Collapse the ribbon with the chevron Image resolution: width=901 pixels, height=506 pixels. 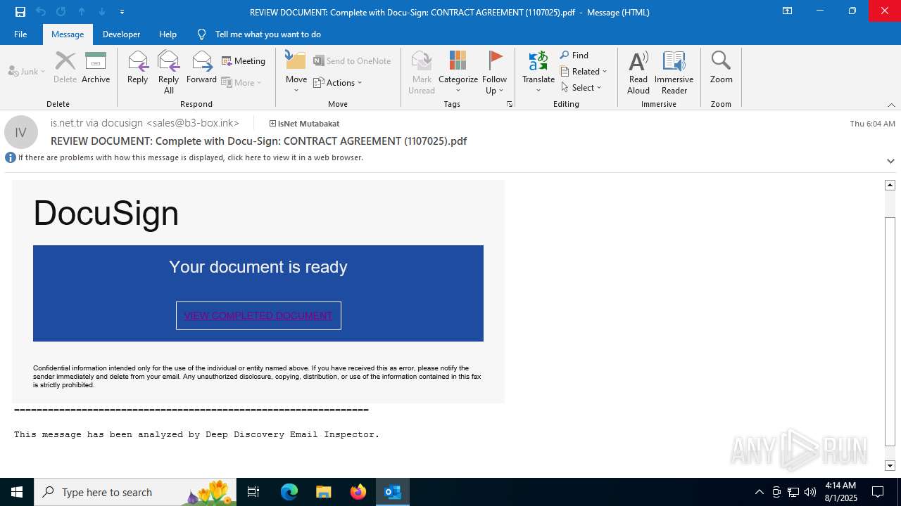coord(891,104)
